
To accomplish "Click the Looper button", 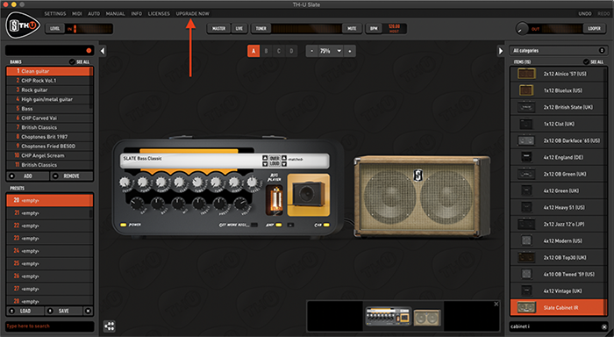I will click(594, 29).
